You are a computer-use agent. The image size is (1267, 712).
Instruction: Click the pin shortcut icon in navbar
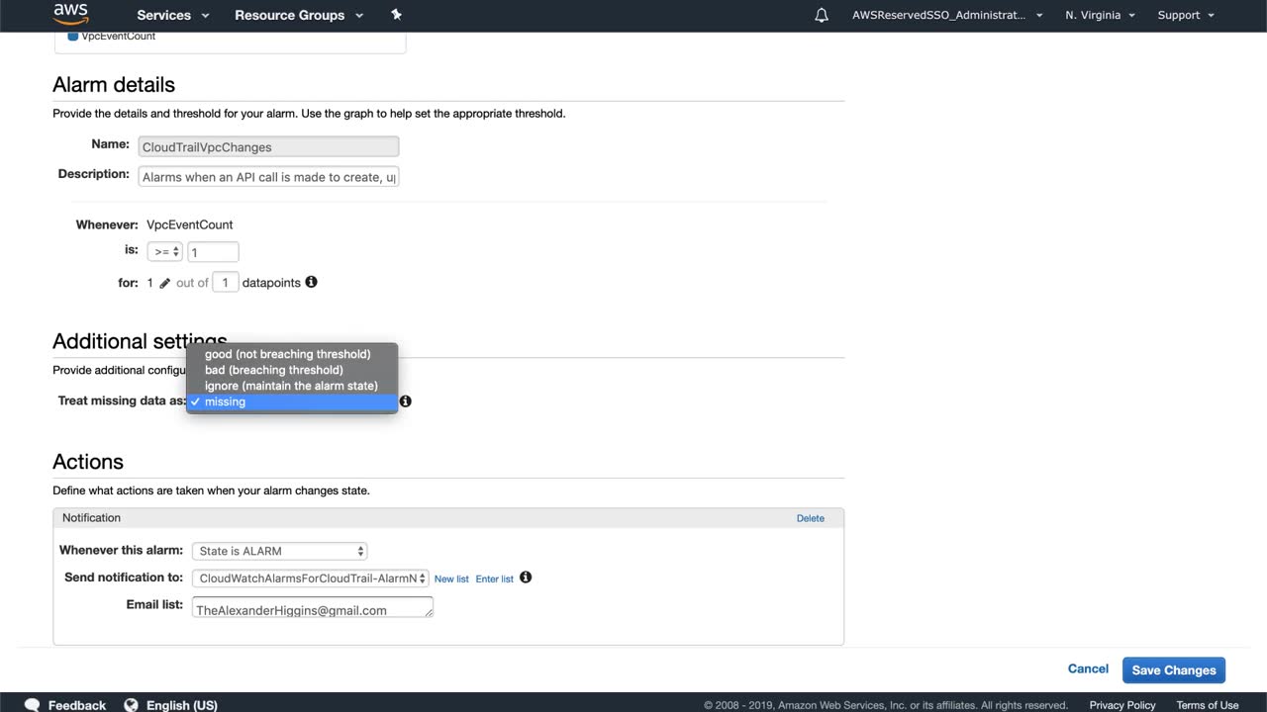[397, 15]
